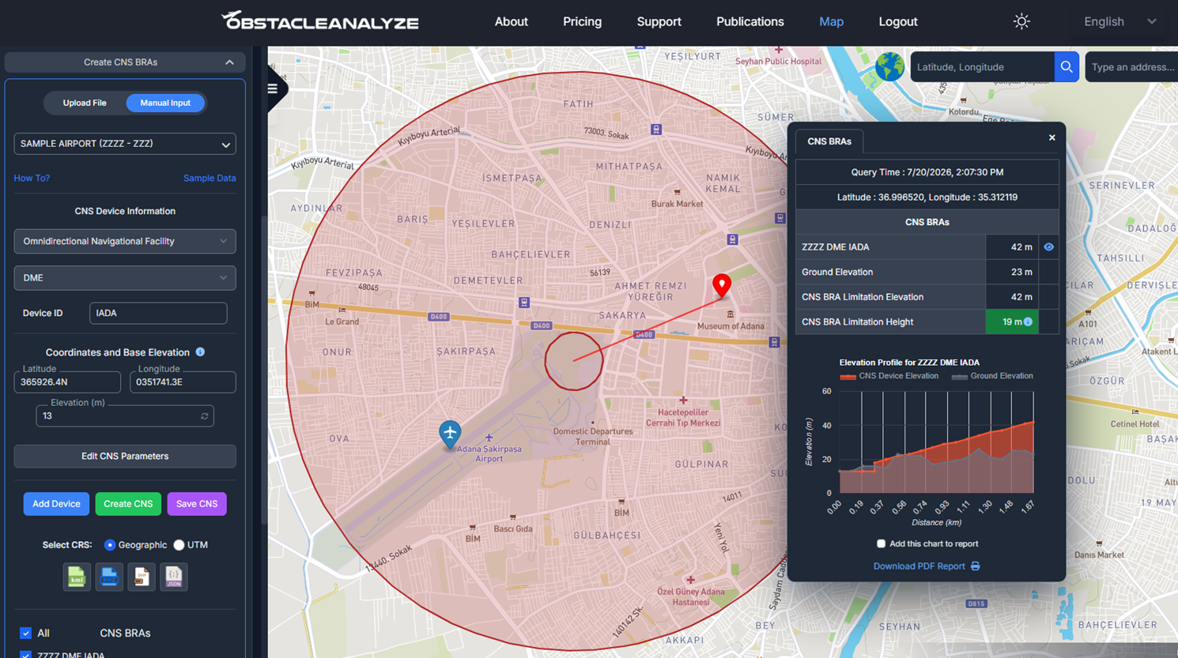Click the Download PDF Report link
The image size is (1178, 658).
click(919, 566)
